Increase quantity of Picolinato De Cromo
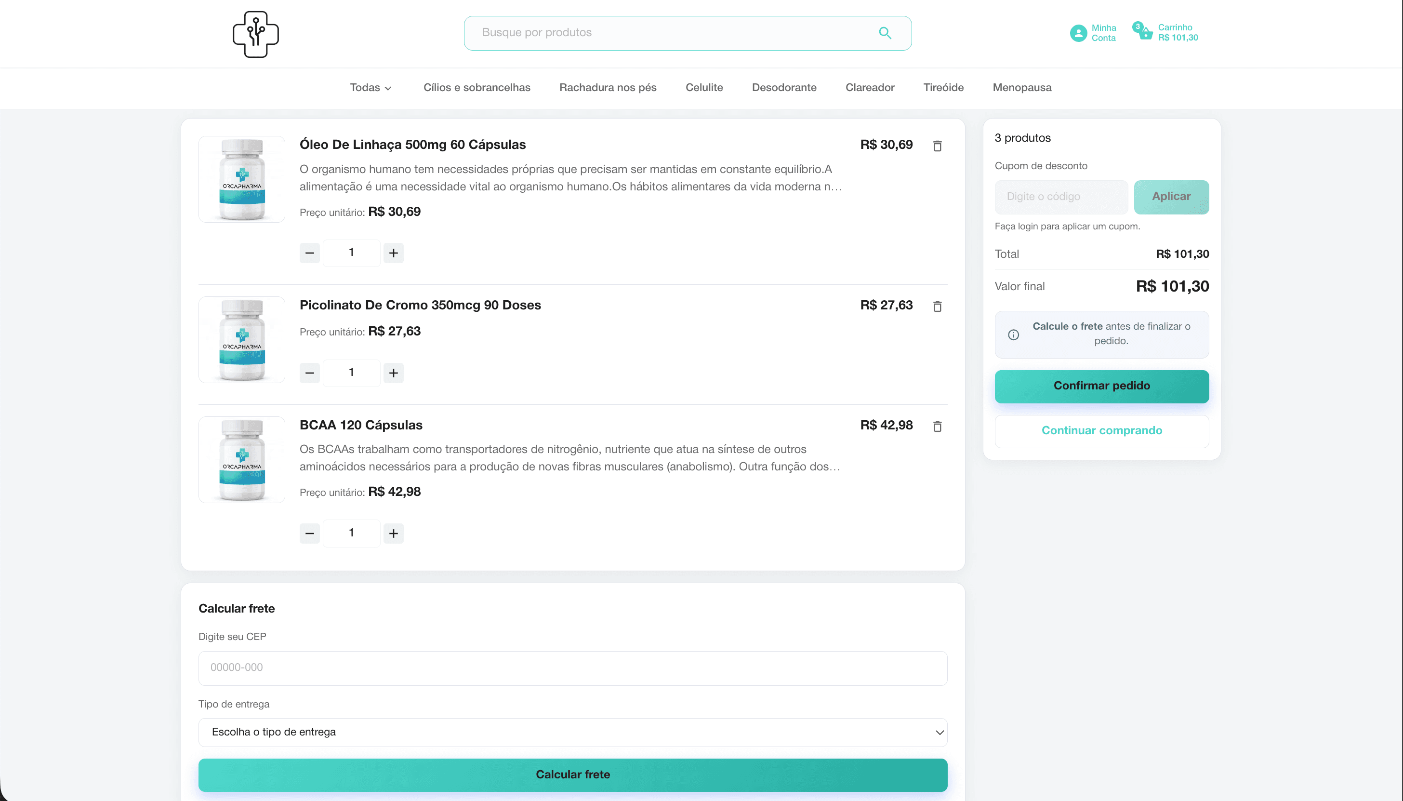The width and height of the screenshot is (1403, 801). click(x=393, y=373)
